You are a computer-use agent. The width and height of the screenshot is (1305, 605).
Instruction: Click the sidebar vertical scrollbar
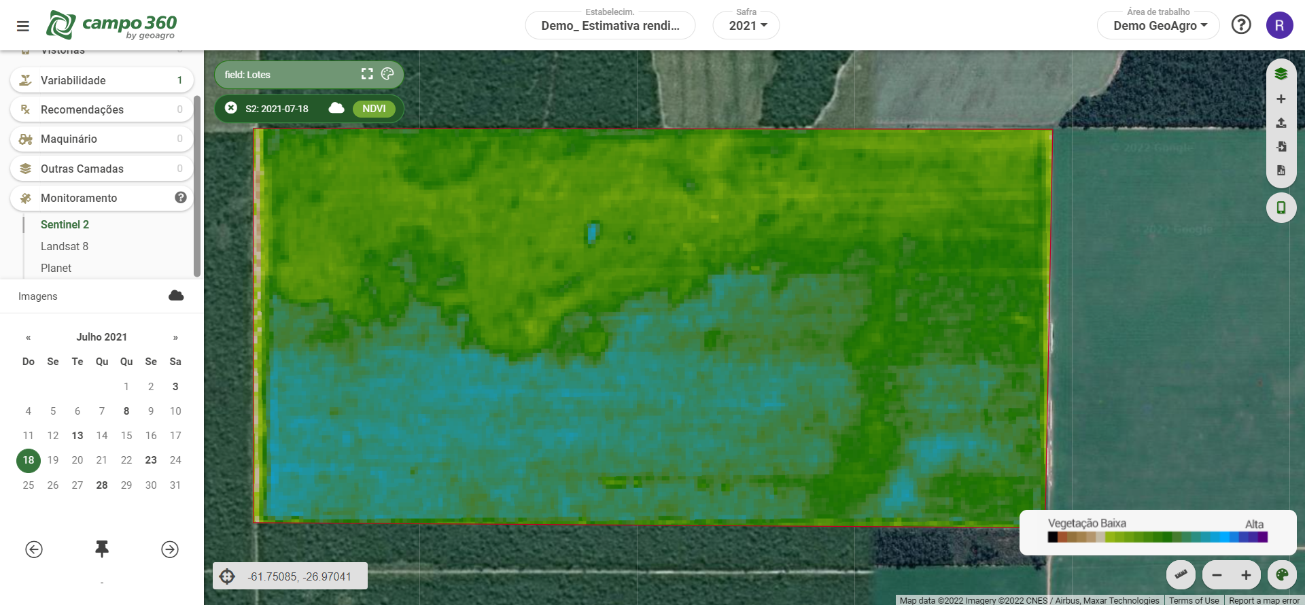click(197, 186)
